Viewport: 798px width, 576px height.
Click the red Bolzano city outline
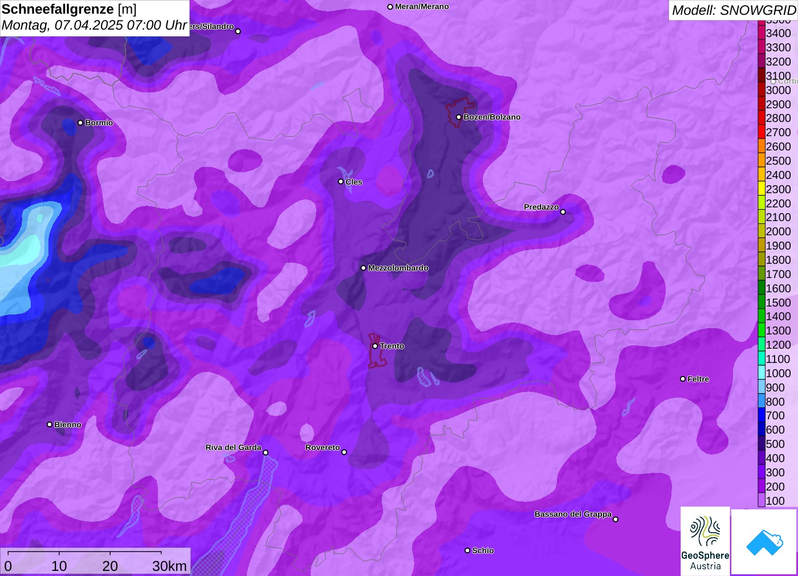coord(459,112)
